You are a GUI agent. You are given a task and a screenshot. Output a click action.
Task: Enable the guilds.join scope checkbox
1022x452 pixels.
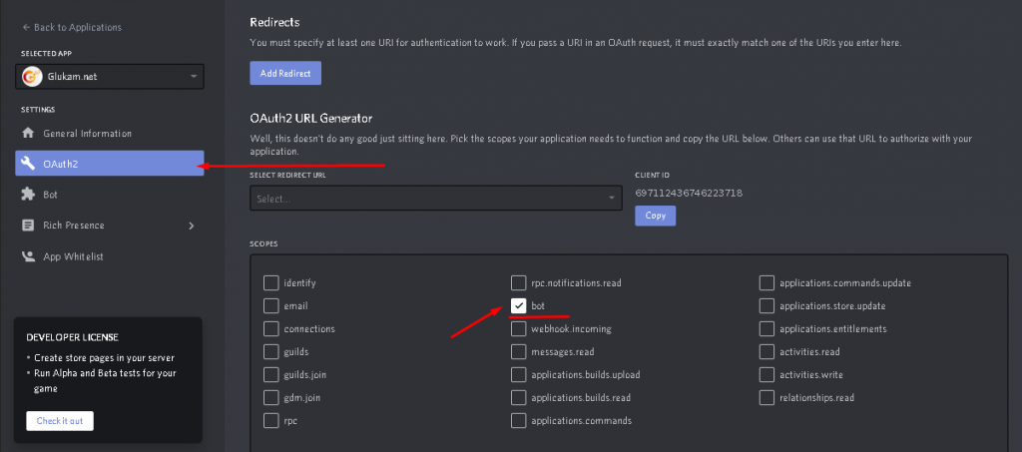270,374
